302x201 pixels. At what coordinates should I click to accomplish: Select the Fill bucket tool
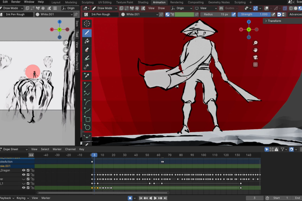(x=87, y=41)
